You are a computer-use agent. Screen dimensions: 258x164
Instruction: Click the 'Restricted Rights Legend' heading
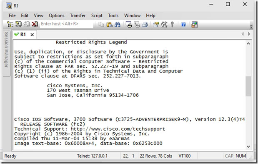91,42
